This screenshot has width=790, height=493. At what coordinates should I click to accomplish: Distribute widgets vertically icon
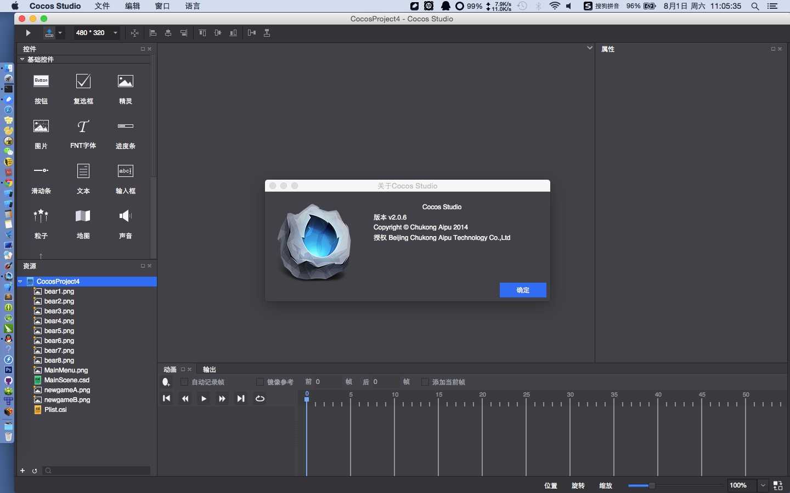(267, 33)
